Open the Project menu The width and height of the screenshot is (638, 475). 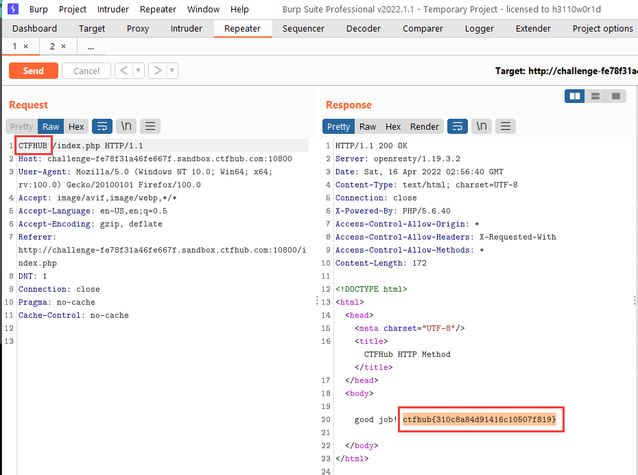(x=73, y=10)
